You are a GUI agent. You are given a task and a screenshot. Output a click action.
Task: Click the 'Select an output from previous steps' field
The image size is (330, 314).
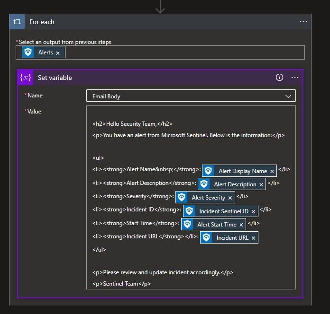pyautogui.click(x=160, y=52)
